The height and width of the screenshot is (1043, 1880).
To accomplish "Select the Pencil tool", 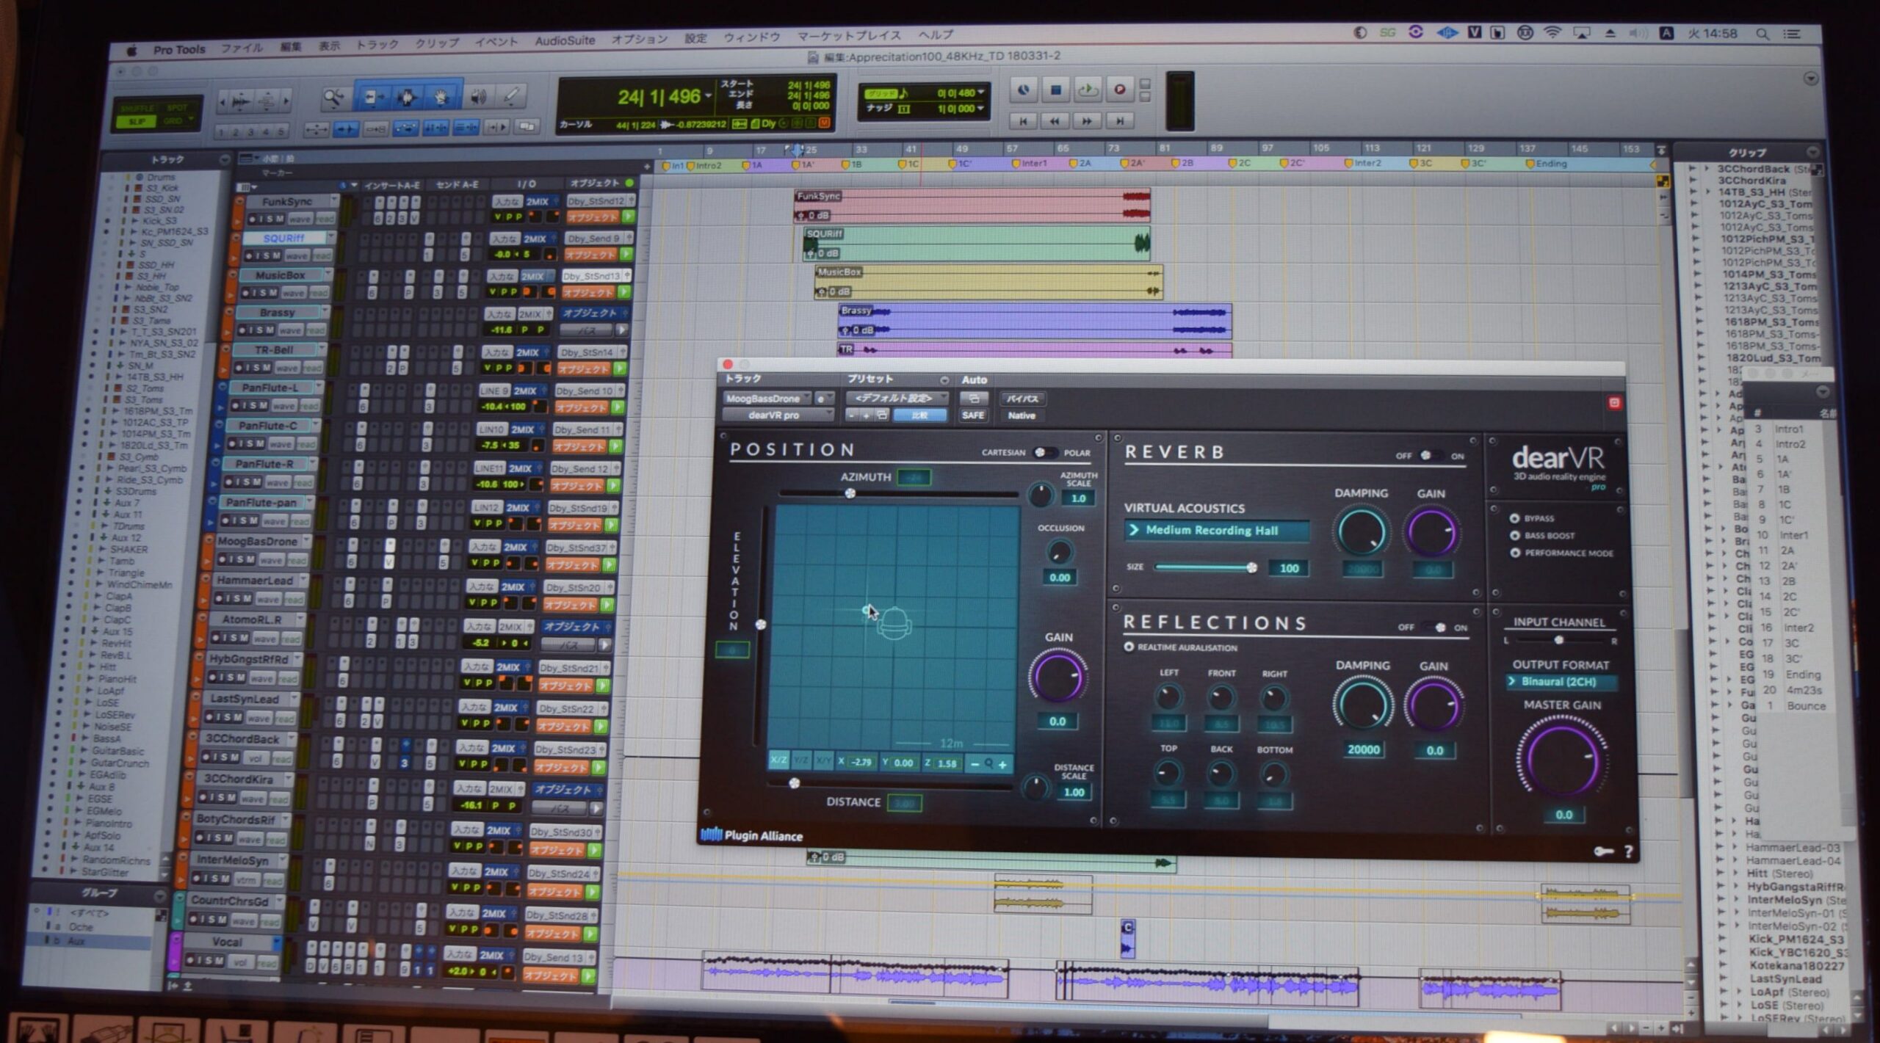I will [x=511, y=95].
